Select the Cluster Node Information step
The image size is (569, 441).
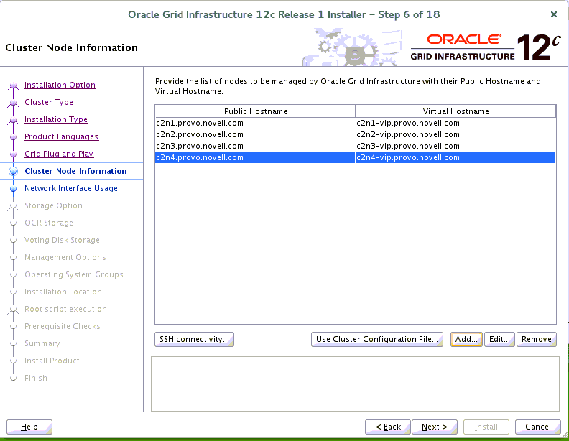click(x=75, y=171)
